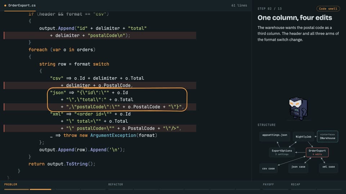Select the ExportOptions node with 3 settings
Viewport: 346px width, 194px height.
[x=282, y=152]
